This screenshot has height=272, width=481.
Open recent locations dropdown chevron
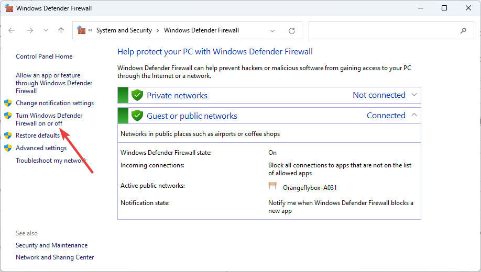[x=46, y=30]
